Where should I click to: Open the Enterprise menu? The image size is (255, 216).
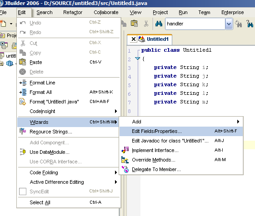(232, 12)
